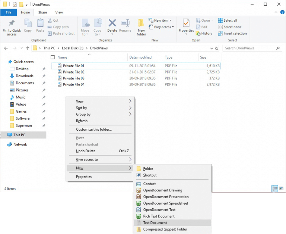286x234 pixels.
Task: Click Select none in ribbon
Action: pos(230,27)
